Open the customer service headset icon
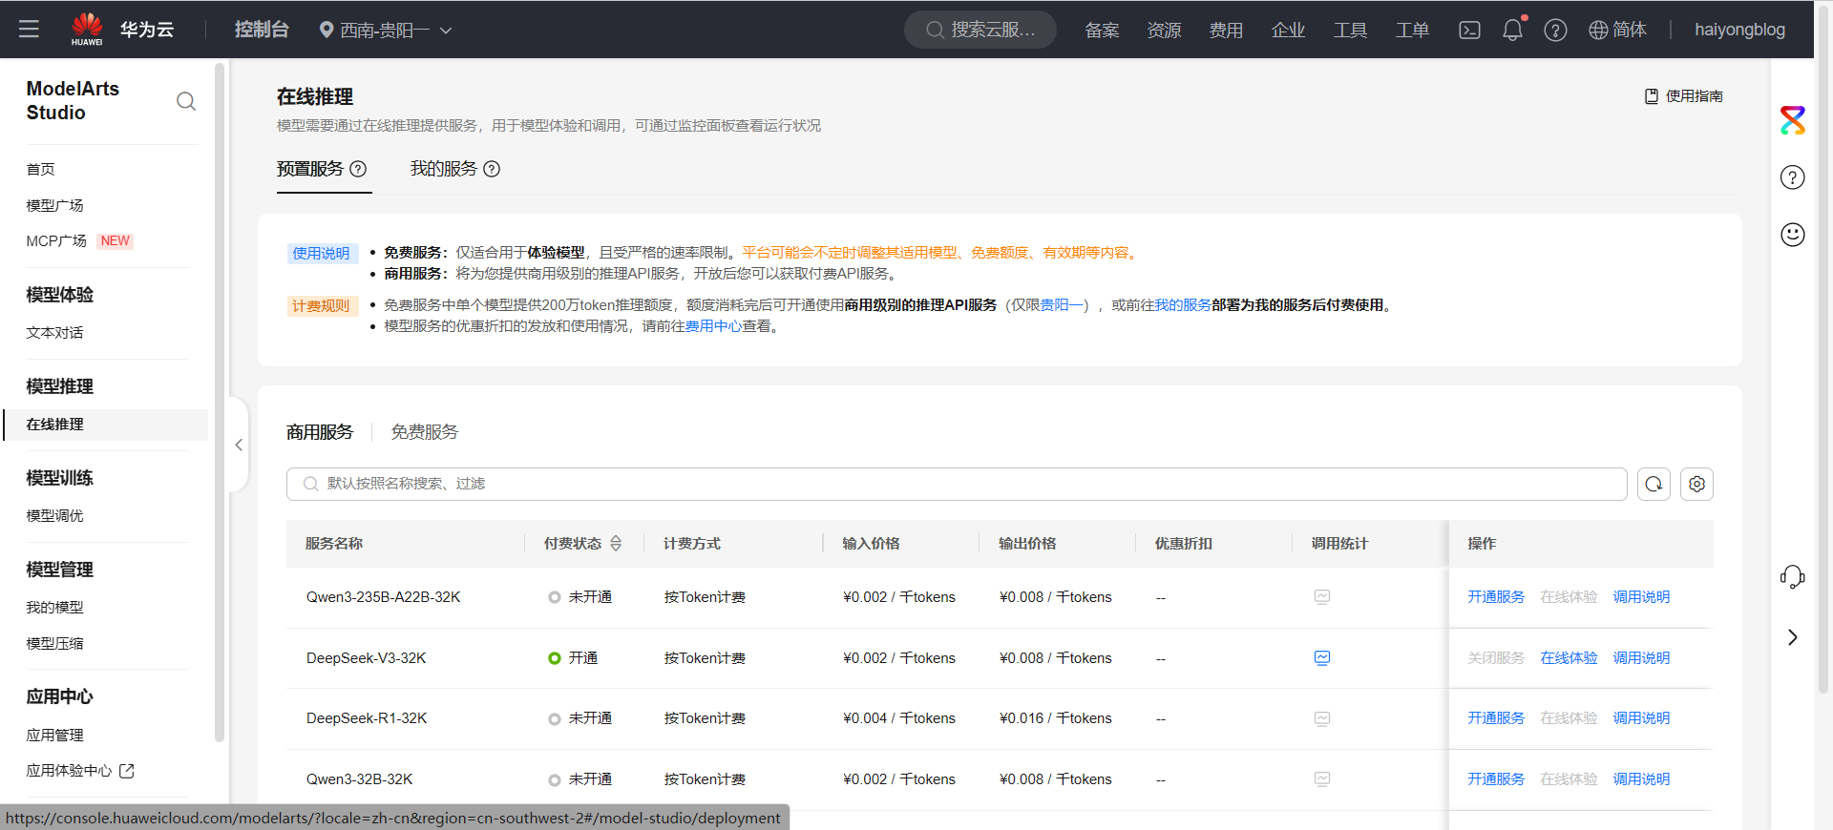Image resolution: width=1833 pixels, height=830 pixels. click(x=1793, y=576)
